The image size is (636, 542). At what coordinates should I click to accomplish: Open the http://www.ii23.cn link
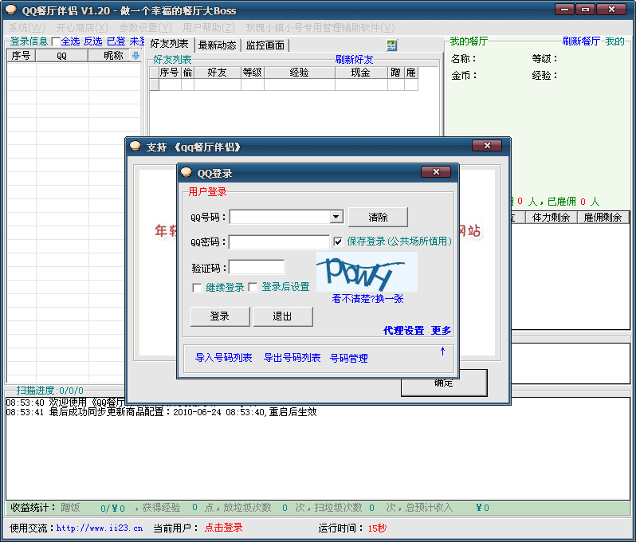coord(100,528)
